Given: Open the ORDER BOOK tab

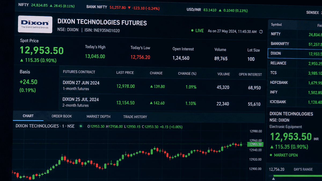Looking at the screenshot, I should 62,116.
